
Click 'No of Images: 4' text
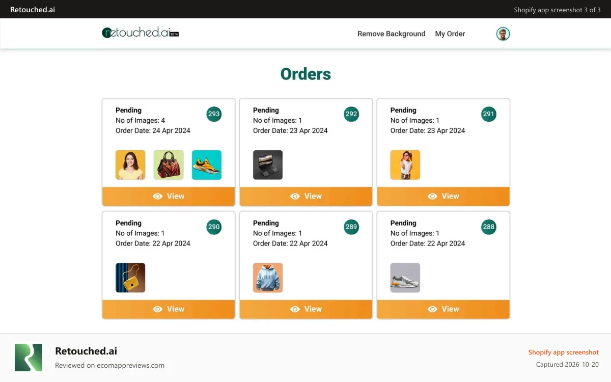pos(141,120)
